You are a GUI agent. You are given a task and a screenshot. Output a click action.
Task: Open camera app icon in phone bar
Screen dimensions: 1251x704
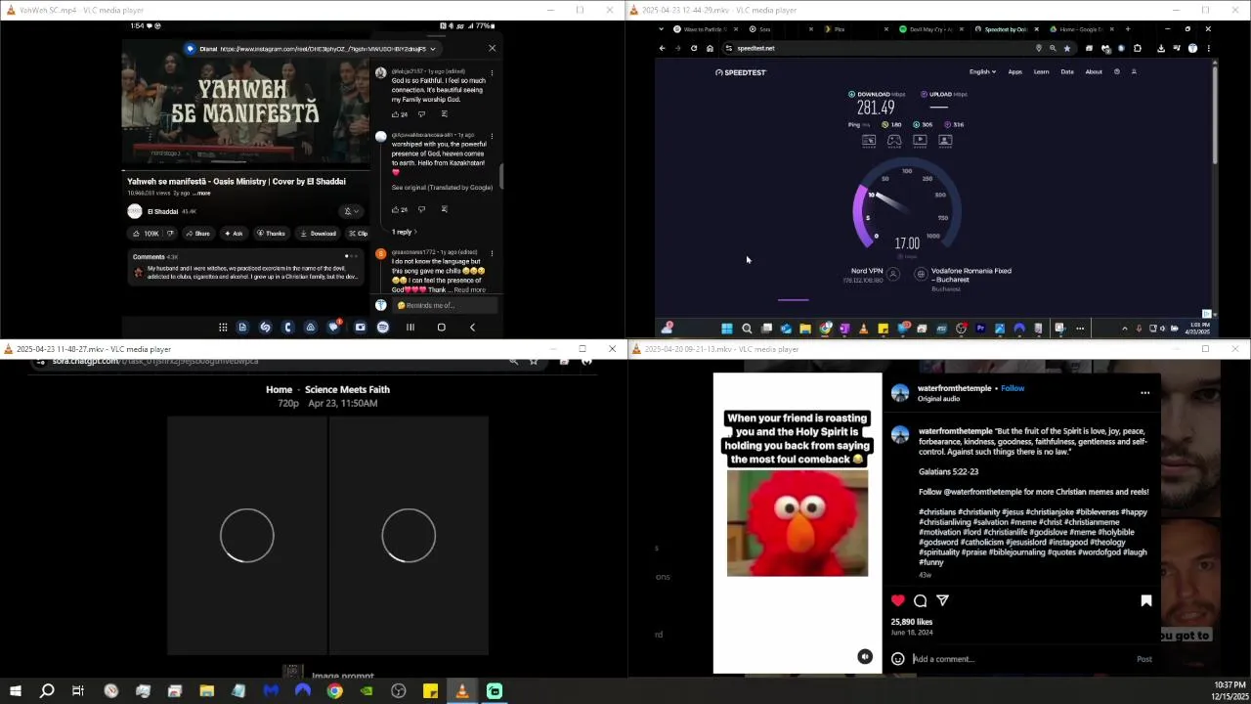tap(360, 328)
